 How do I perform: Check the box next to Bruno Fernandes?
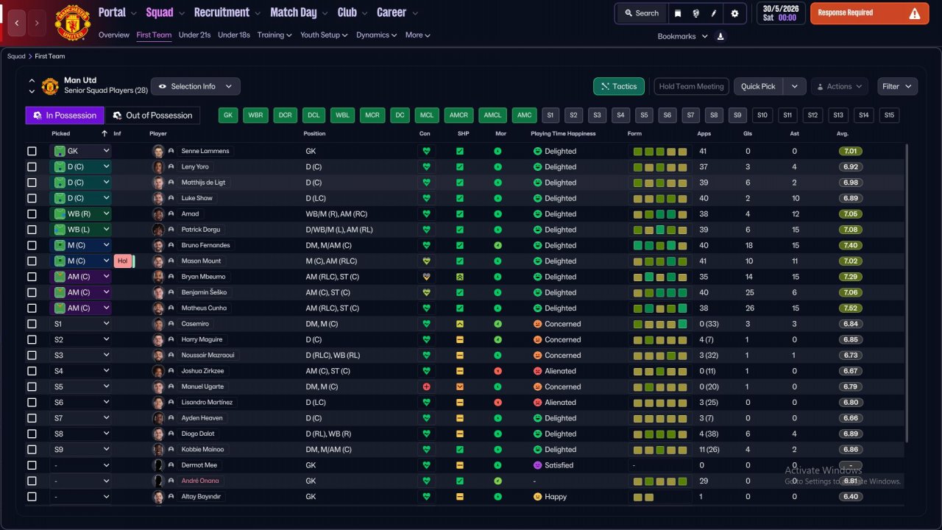point(32,245)
